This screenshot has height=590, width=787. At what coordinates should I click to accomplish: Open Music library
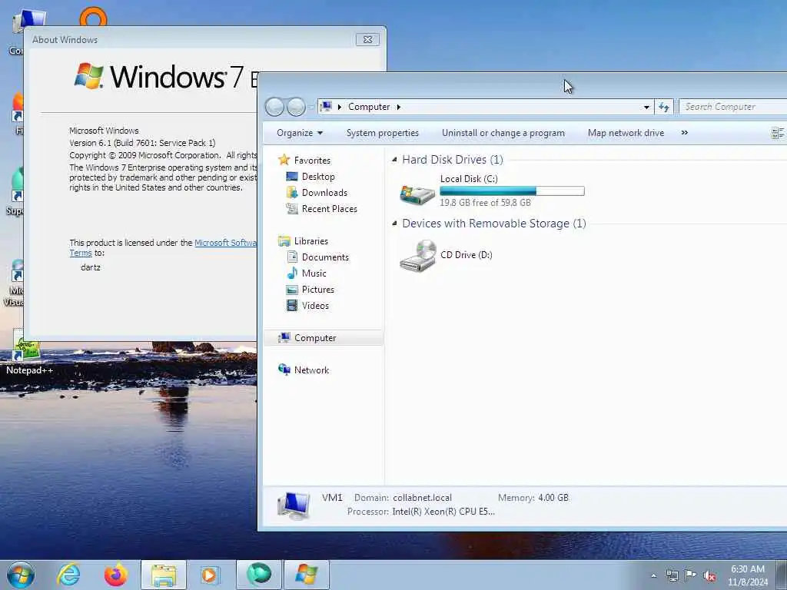[x=314, y=273]
